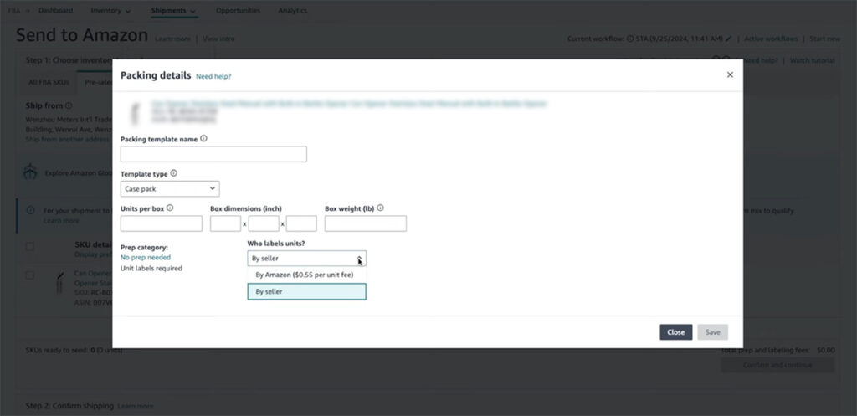Tick the SKU details header checkbox
857x416 pixels.
tap(30, 247)
